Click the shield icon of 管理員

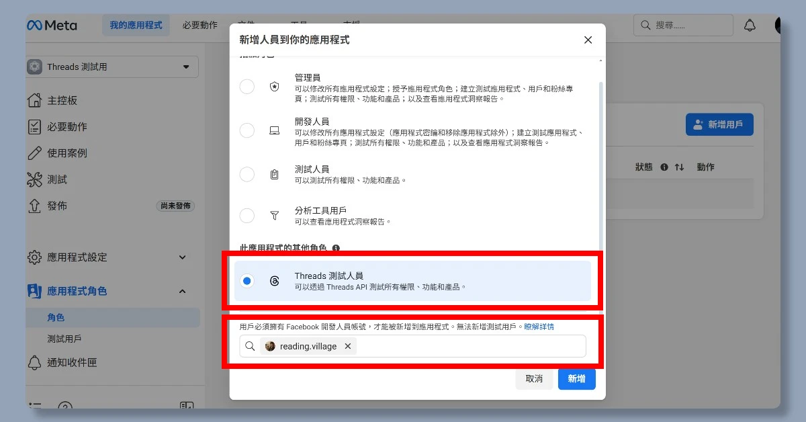pos(274,87)
